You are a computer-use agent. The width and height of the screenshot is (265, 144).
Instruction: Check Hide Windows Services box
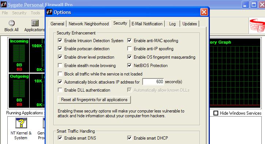pyautogui.click(x=216, y=113)
